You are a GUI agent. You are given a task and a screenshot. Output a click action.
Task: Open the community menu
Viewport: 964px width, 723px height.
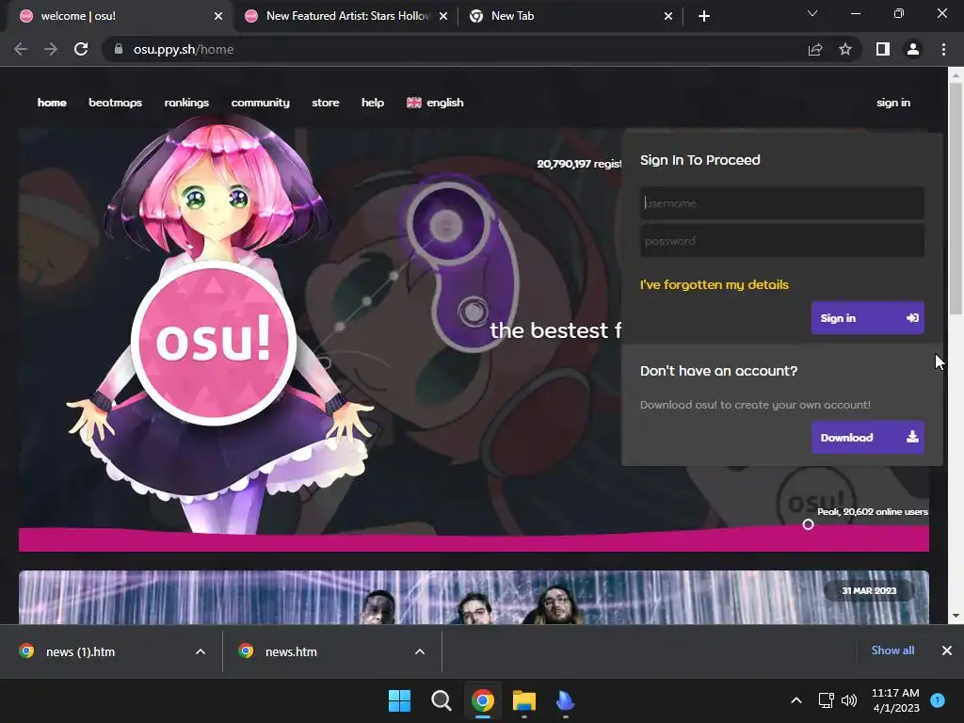click(x=260, y=103)
